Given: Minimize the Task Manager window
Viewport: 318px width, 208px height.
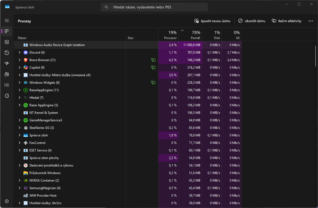Looking at the screenshot, I should pyautogui.click(x=287, y=4).
